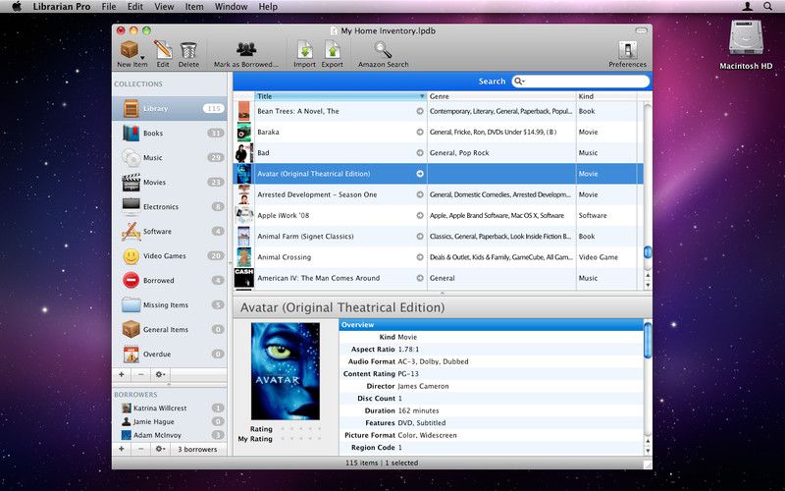Click the item list scrollbar thumb
The image size is (785, 491).
[648, 252]
